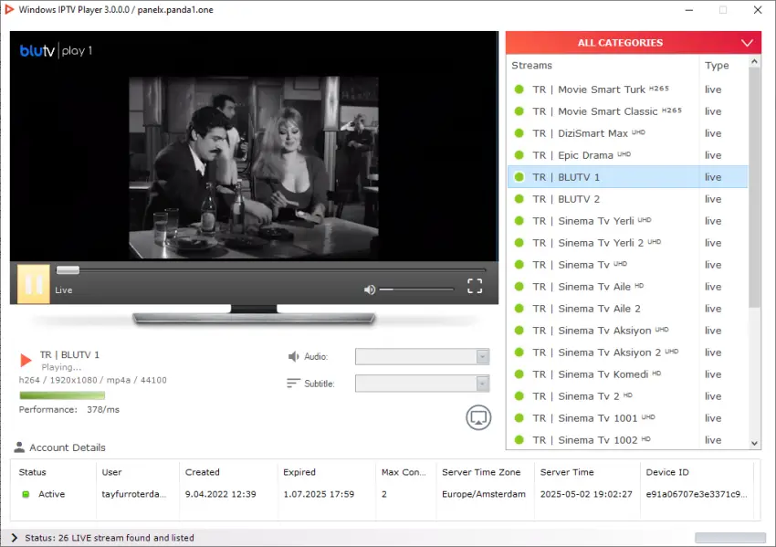Click green status dot of Epic Drama

[519, 155]
